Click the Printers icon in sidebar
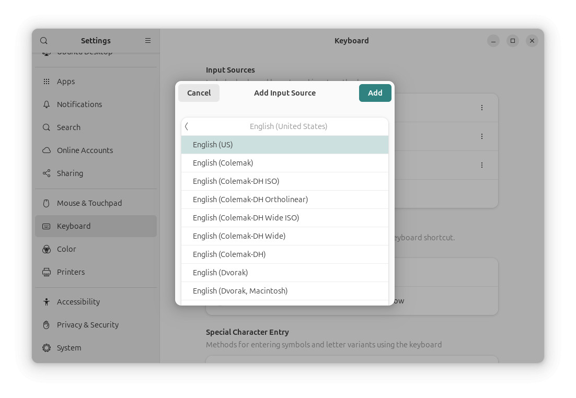Image resolution: width=576 pixels, height=398 pixels. [x=47, y=272]
